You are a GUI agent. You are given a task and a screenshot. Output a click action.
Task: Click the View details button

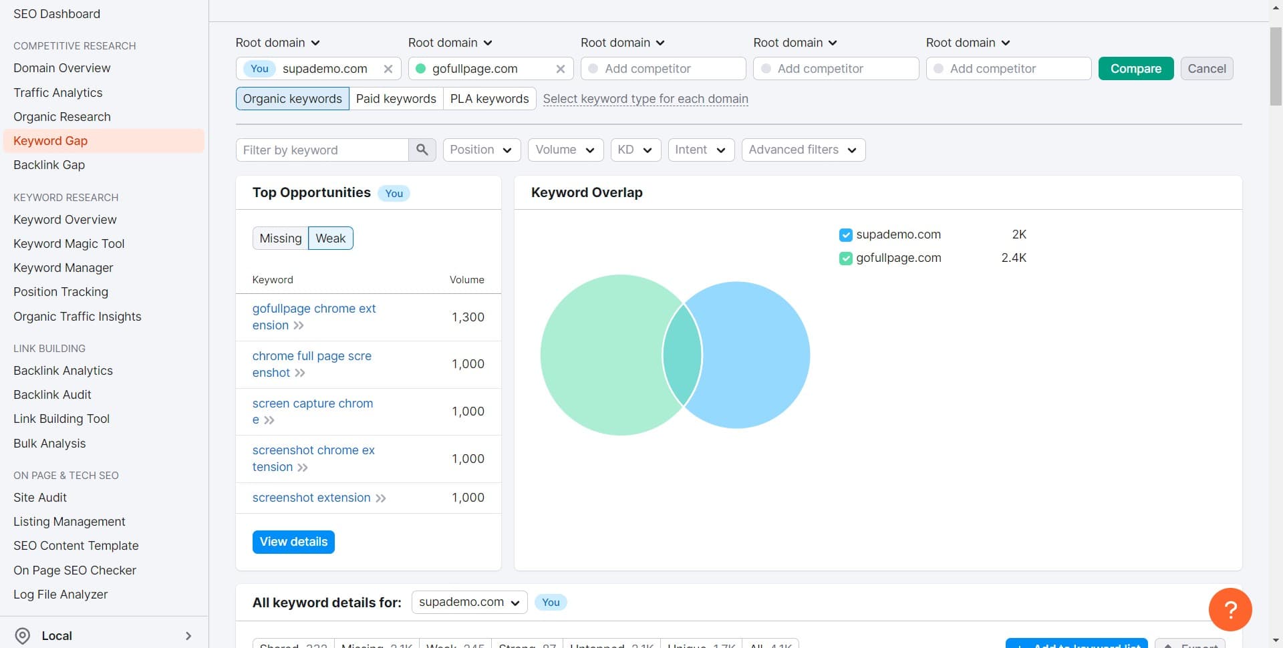point(293,542)
